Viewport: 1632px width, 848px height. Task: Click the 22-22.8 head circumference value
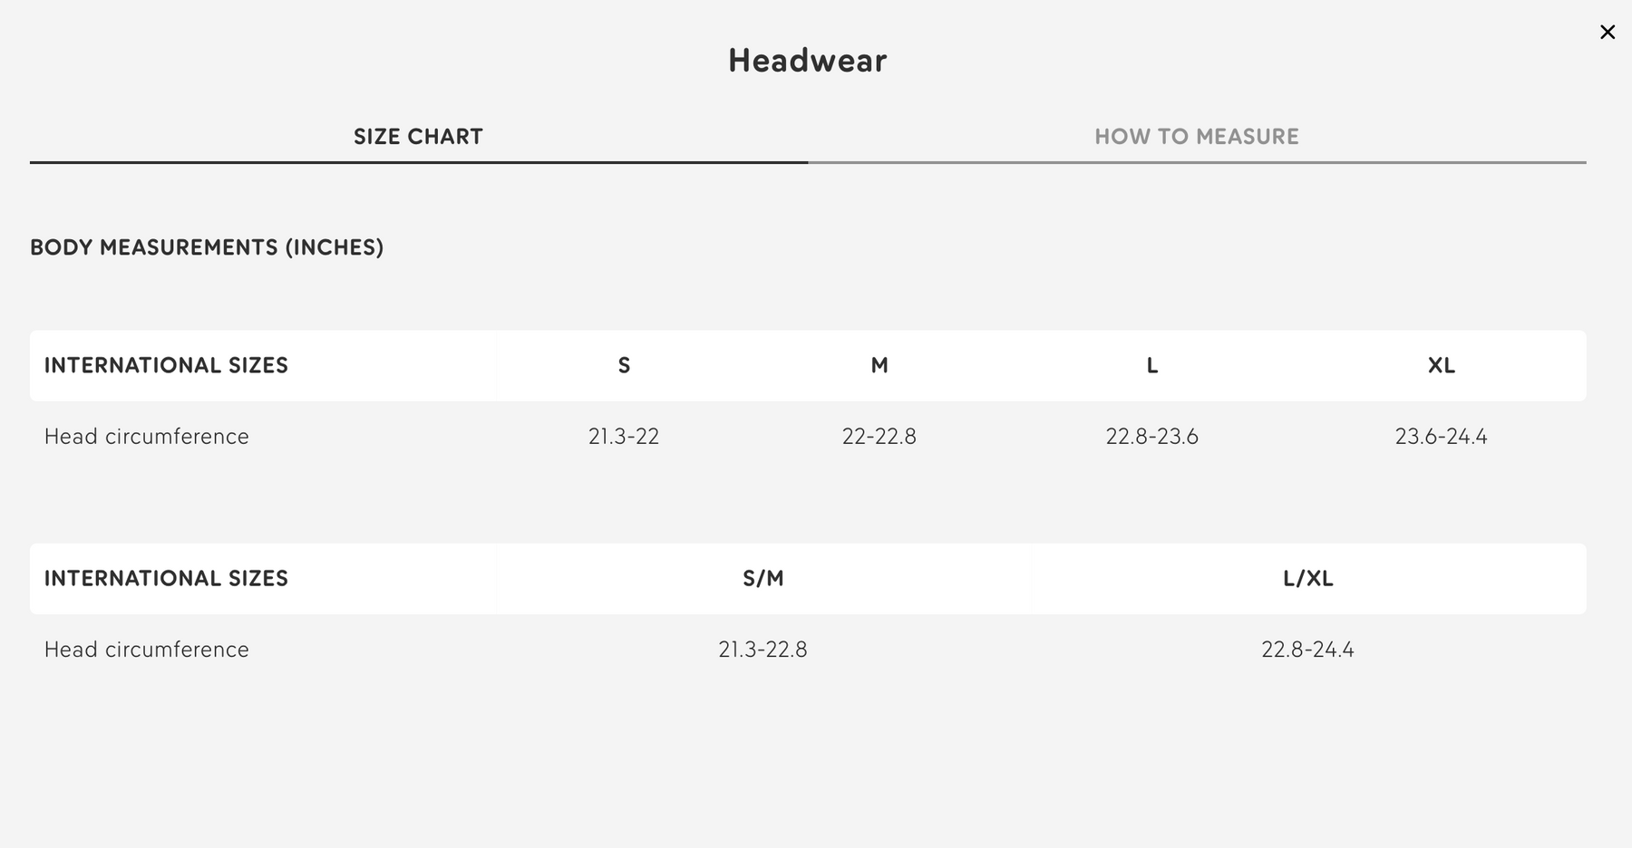tap(879, 437)
